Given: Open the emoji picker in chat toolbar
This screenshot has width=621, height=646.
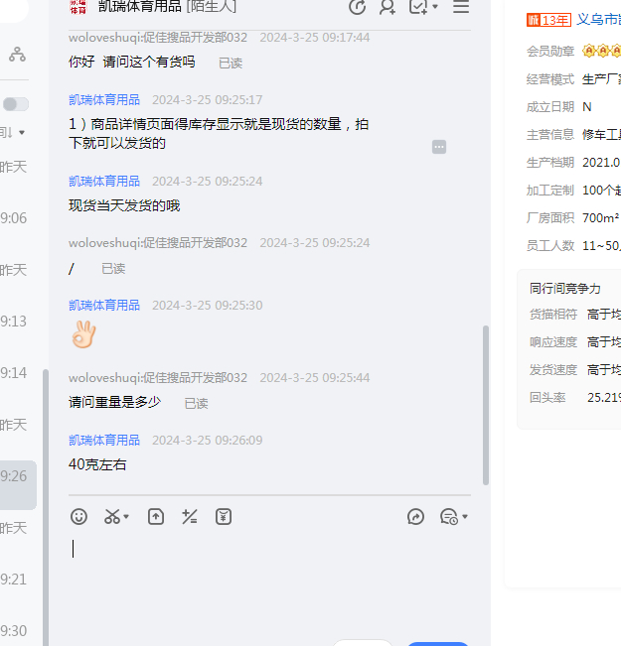Looking at the screenshot, I should [x=79, y=516].
